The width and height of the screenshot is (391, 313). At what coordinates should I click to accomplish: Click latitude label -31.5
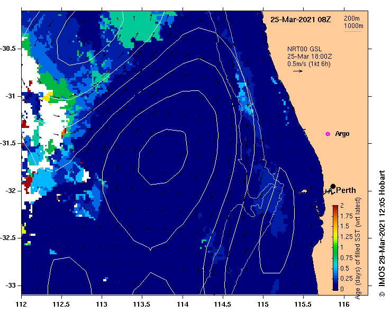(8, 143)
